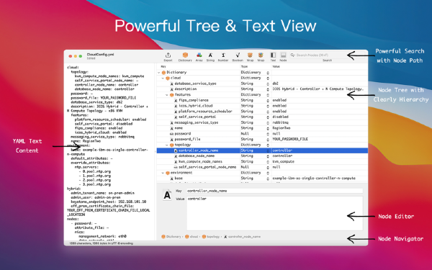Click the string icon beside fips_compliance
Screen dimensions: 432x270
pos(176,101)
